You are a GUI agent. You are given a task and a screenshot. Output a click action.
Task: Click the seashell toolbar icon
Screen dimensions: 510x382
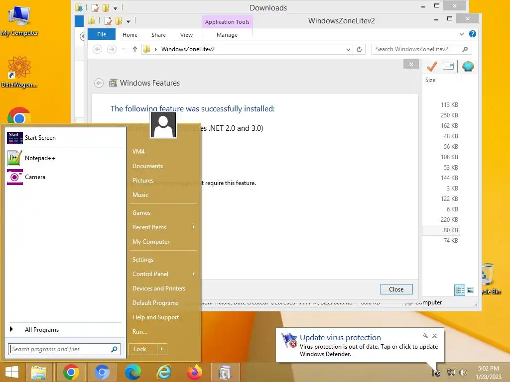tap(468, 66)
